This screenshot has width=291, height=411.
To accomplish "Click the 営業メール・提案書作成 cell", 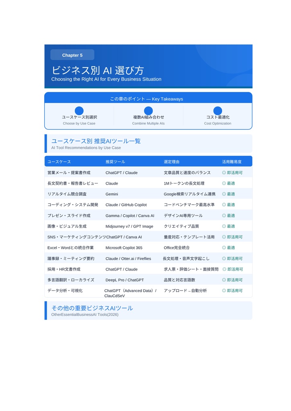I will click(x=69, y=173).
